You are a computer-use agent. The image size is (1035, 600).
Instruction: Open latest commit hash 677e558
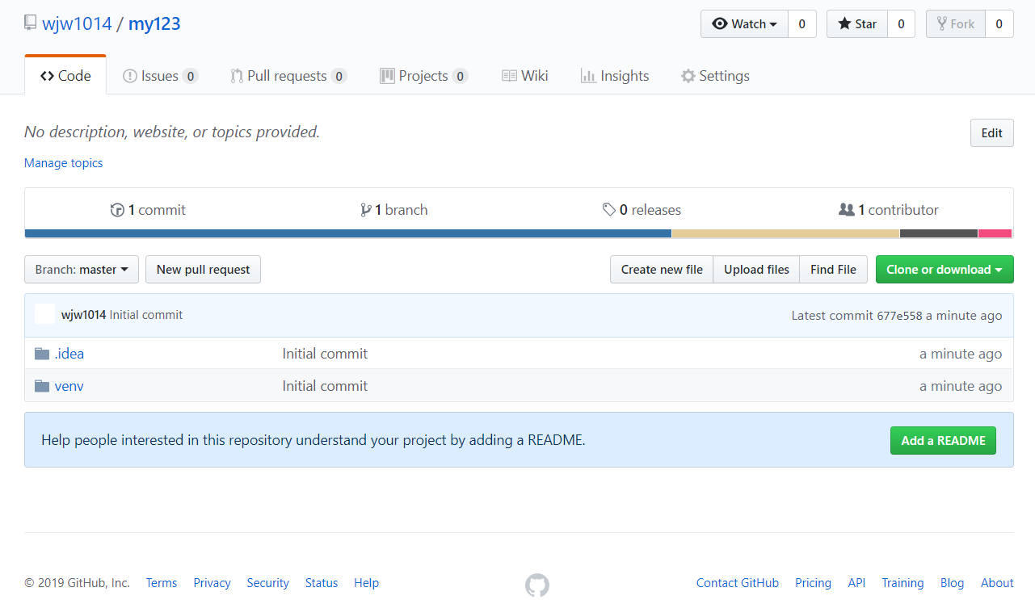pyautogui.click(x=899, y=316)
